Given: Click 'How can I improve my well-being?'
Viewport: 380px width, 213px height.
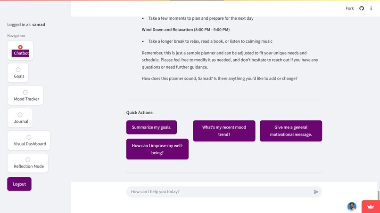Looking at the screenshot, I should 157,149.
